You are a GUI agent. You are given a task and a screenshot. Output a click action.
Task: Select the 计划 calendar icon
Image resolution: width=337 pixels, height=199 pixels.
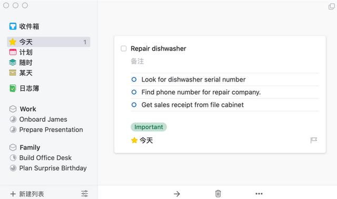click(13, 52)
